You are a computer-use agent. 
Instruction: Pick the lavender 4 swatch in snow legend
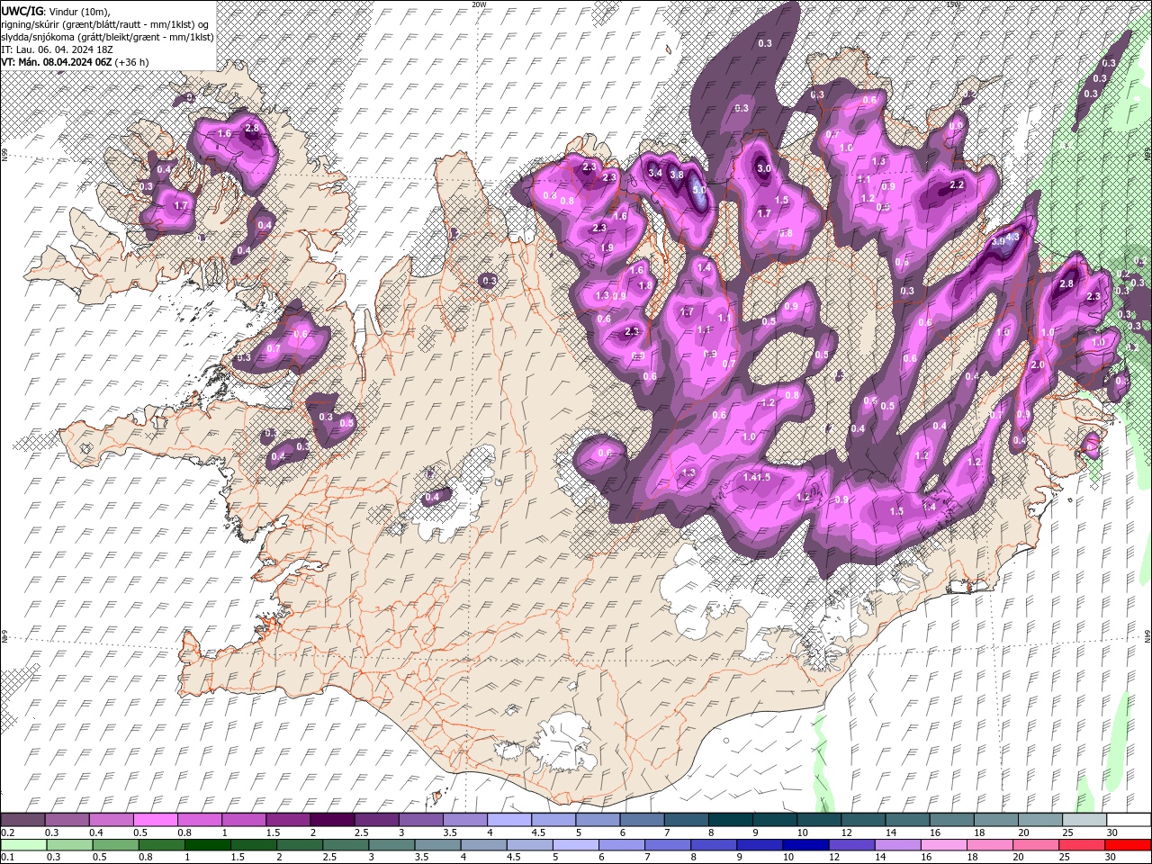pos(508,820)
